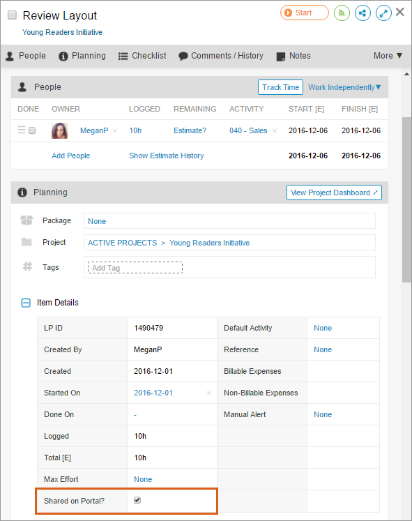Screen dimensions: 412x521
Task: Collapse the Item Details section
Action: click(26, 303)
